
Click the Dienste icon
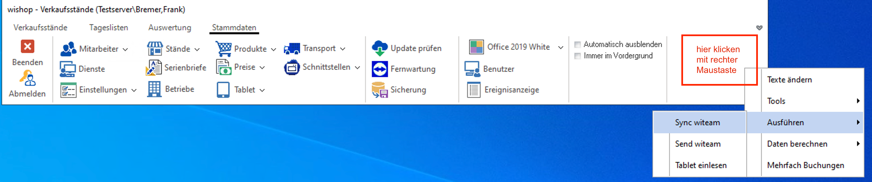tap(68, 69)
